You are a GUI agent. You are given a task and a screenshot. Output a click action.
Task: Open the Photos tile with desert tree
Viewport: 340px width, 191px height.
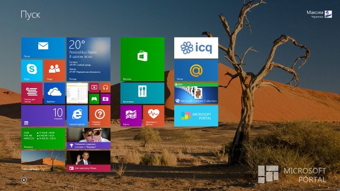43,161
